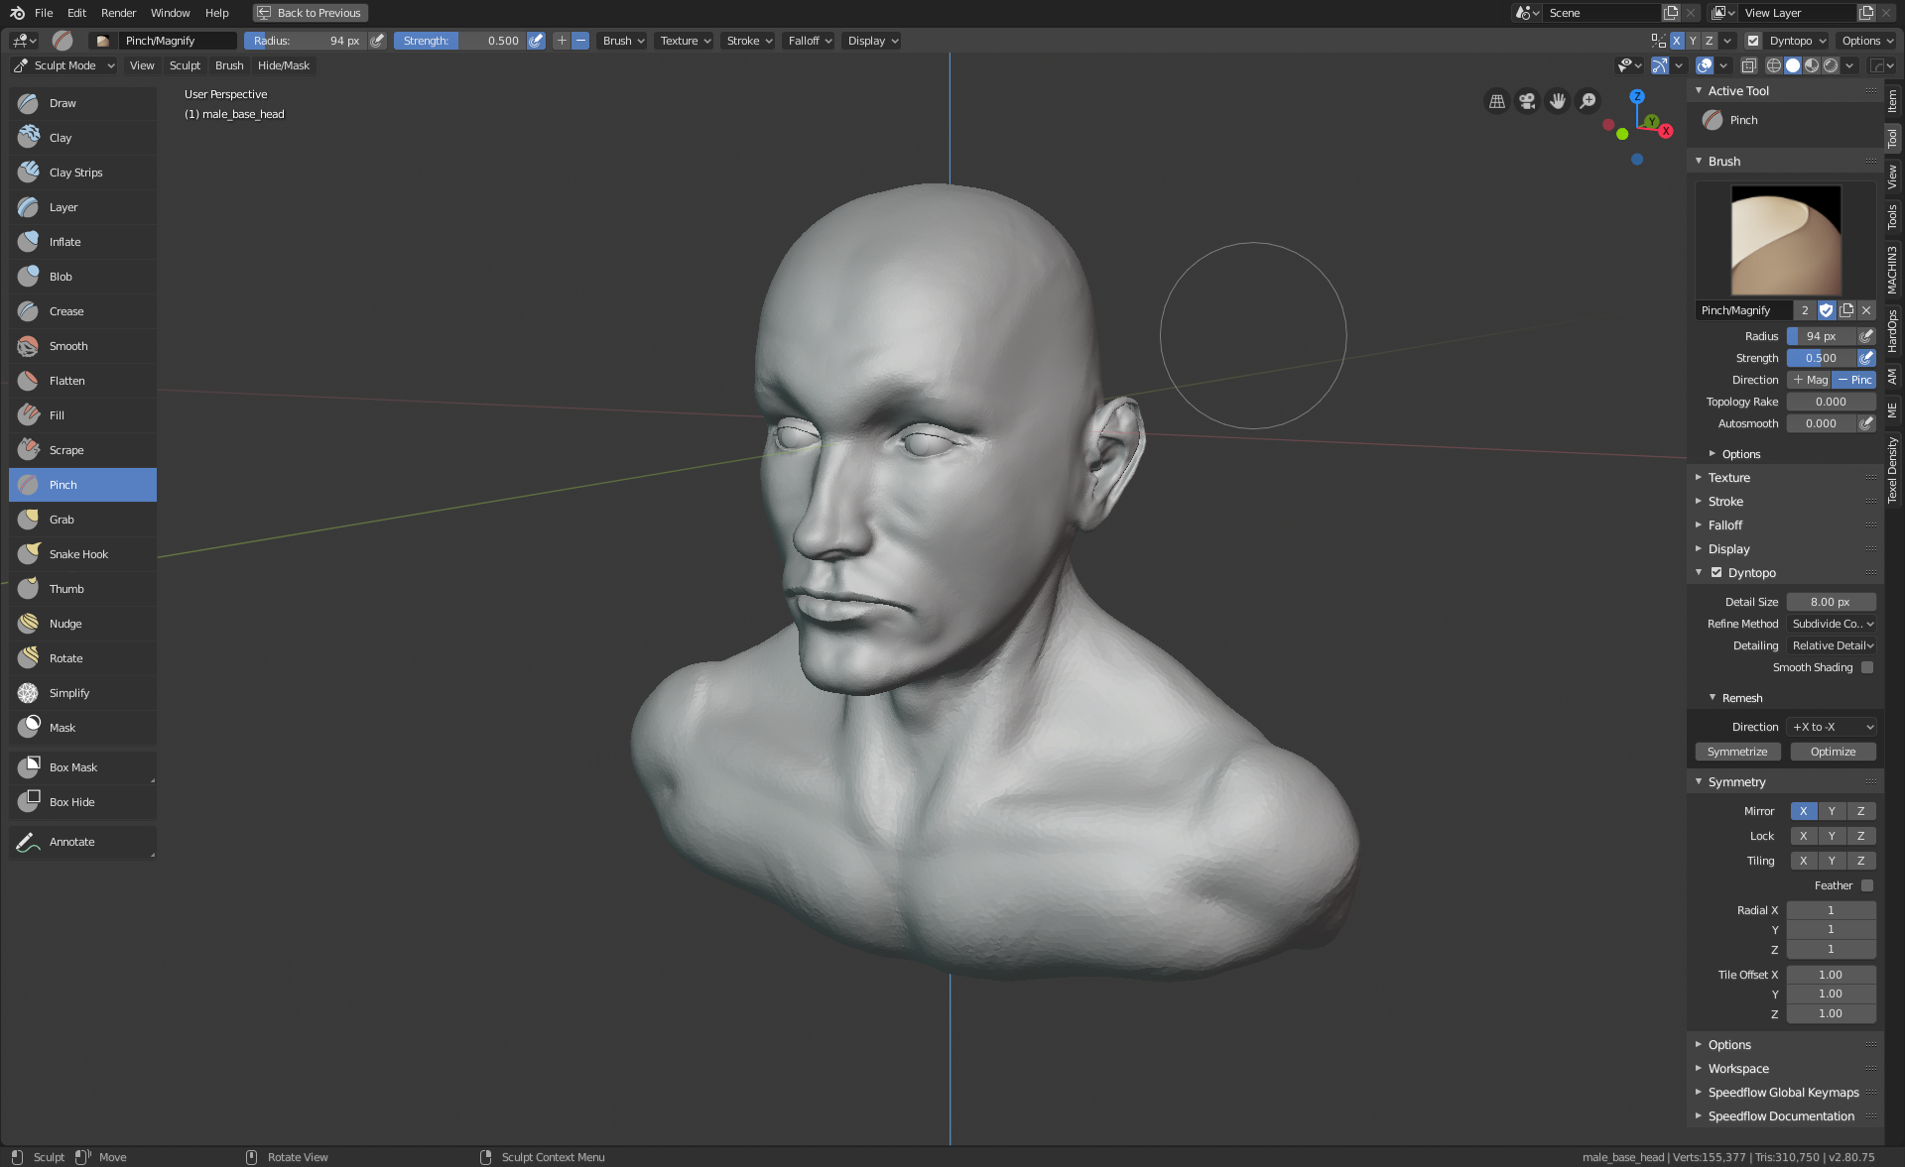This screenshot has height=1167, width=1905.
Task: Open the Refine Method dropdown
Action: [x=1832, y=624]
